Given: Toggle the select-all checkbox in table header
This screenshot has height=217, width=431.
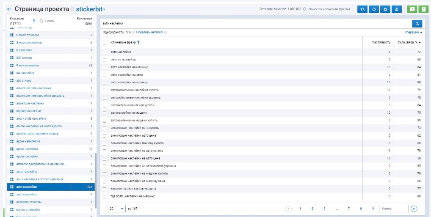Looking at the screenshot, I should click(105, 42).
